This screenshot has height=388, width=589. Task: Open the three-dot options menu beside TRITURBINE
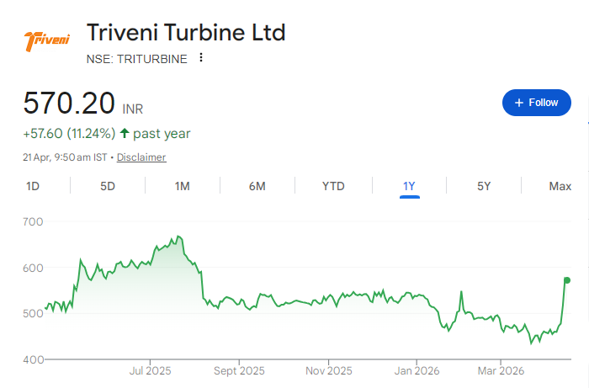coord(201,57)
